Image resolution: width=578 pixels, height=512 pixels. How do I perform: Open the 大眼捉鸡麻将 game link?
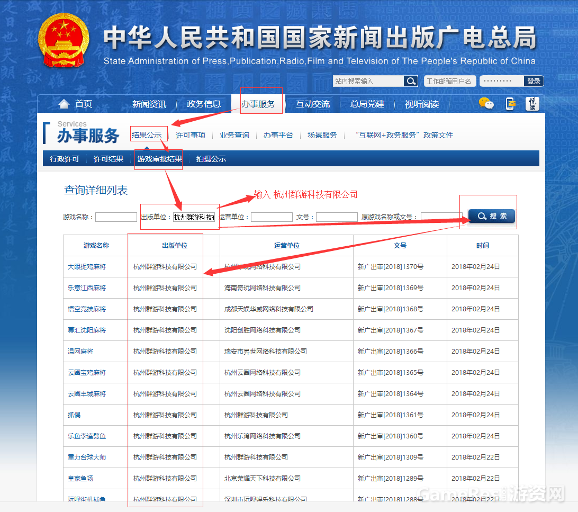click(87, 266)
